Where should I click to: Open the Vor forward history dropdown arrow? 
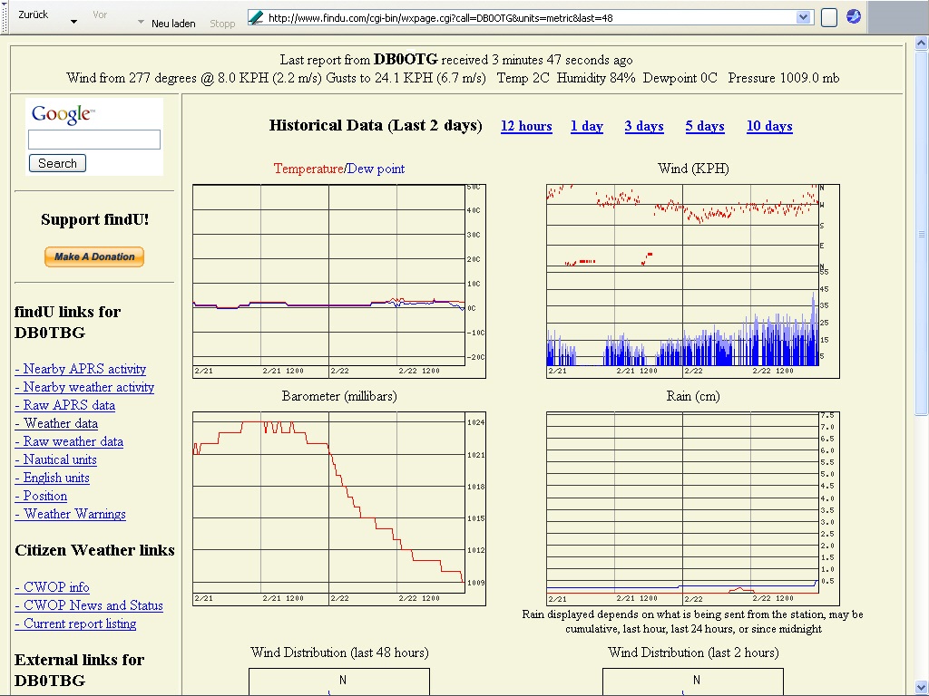[x=141, y=22]
